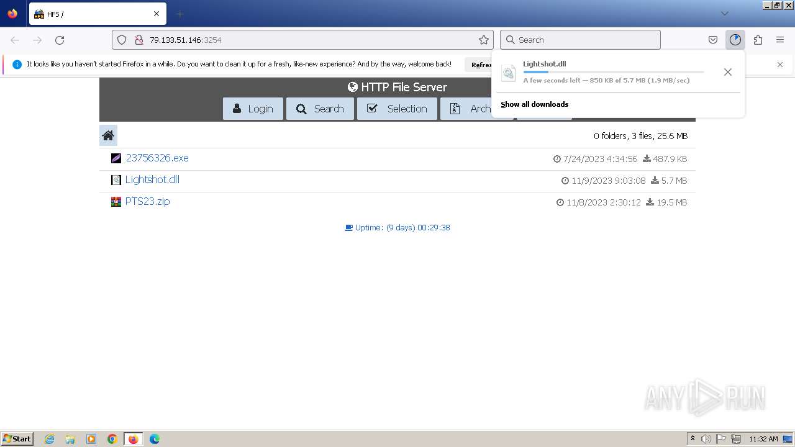The height and width of the screenshot is (447, 795).
Task: Click the Firefox Search box
Action: point(580,40)
